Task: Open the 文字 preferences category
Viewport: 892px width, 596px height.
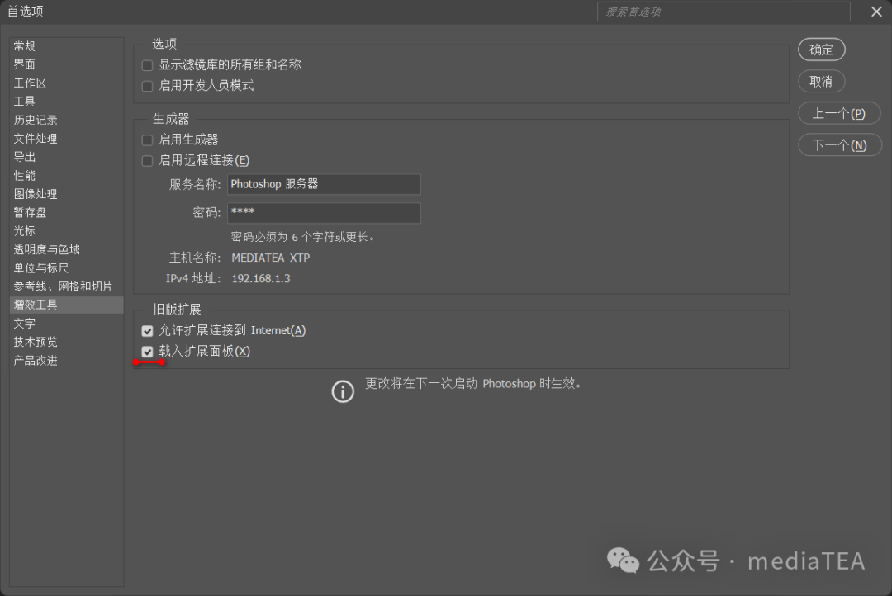Action: [25, 323]
